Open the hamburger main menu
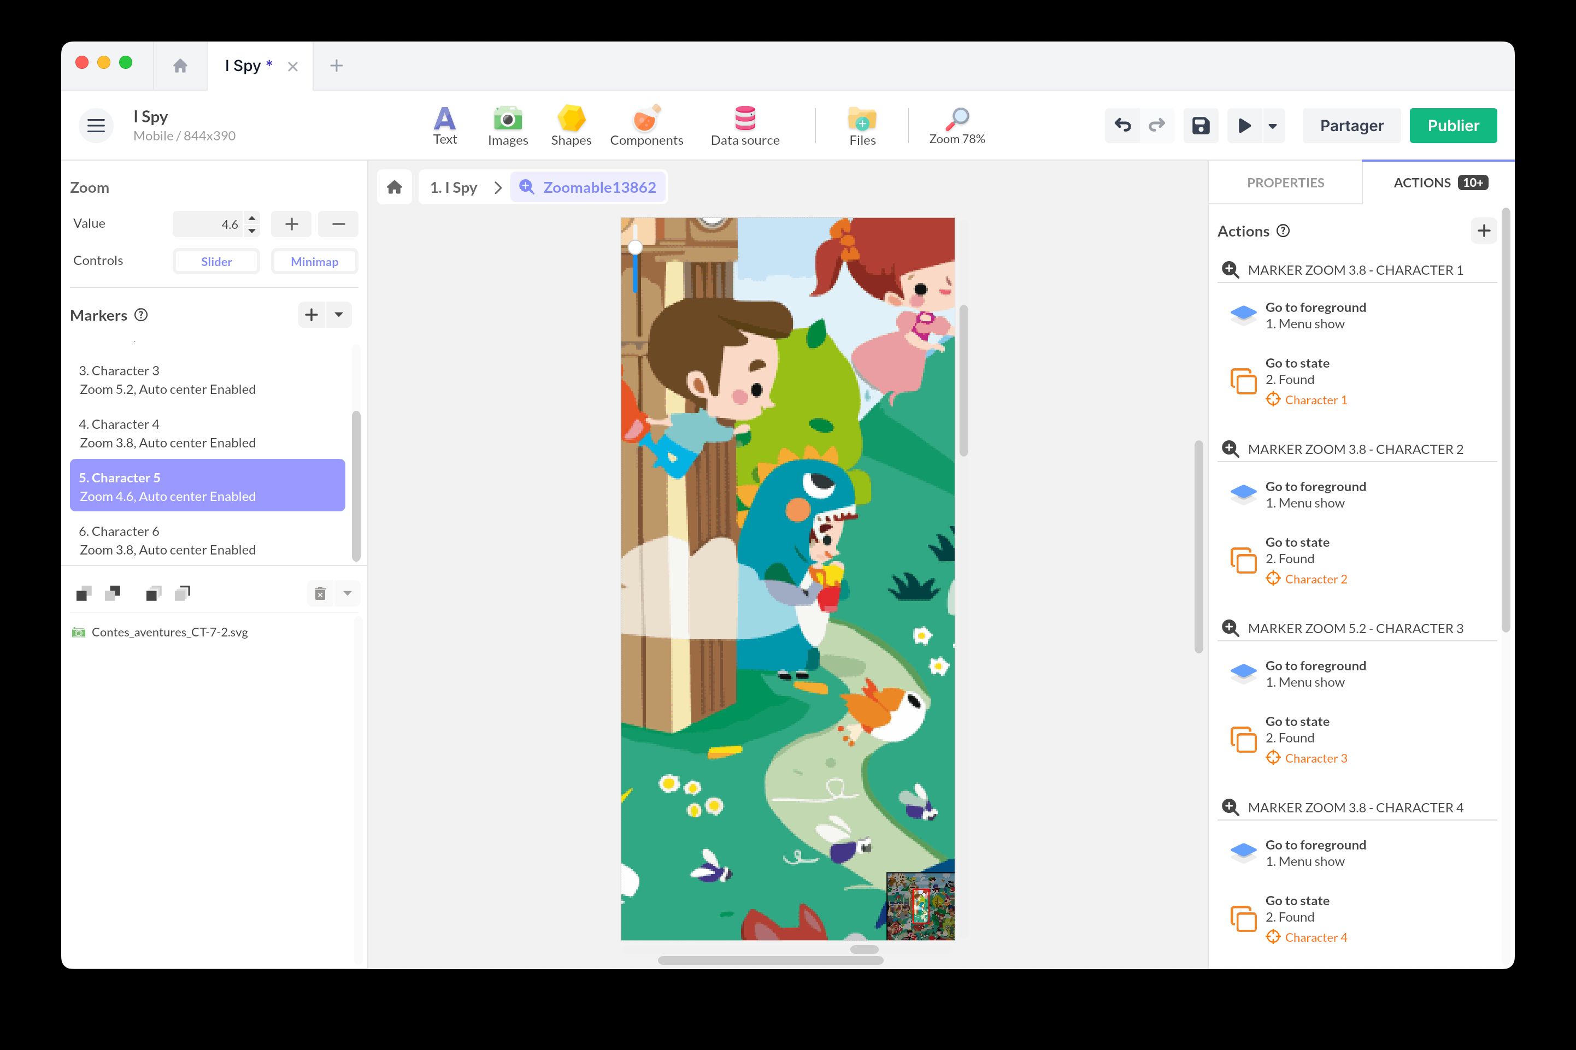Image resolution: width=1576 pixels, height=1050 pixels. click(x=96, y=125)
